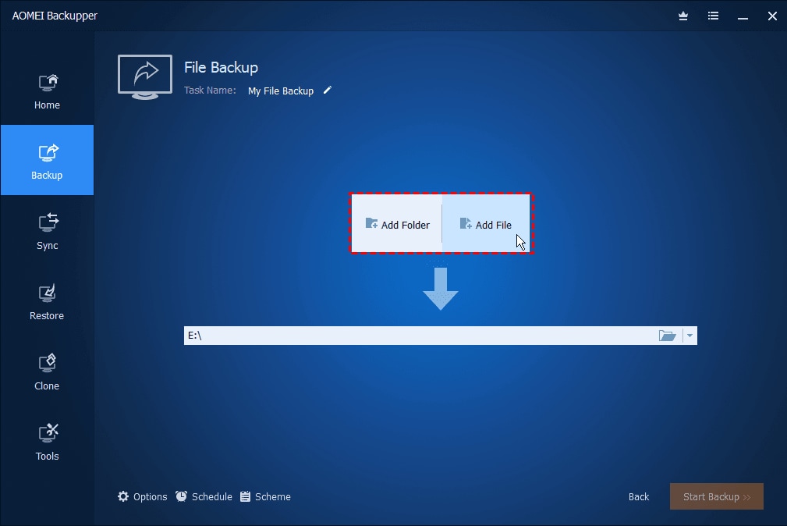The height and width of the screenshot is (526, 787).
Task: Open the Restore sidebar icon
Action: coord(47,293)
